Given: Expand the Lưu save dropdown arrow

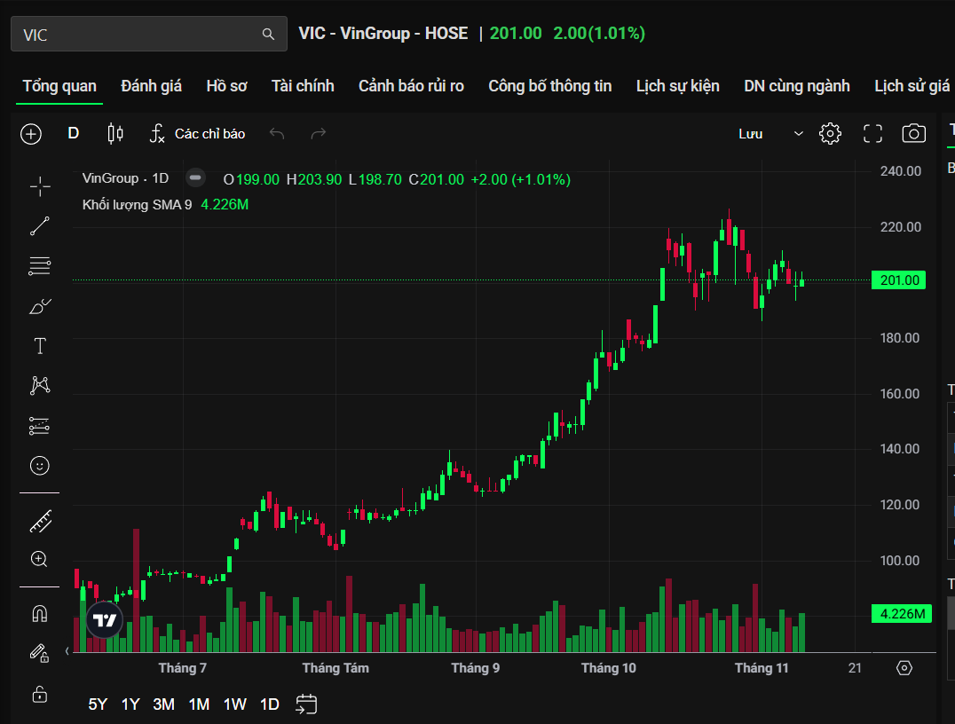Looking at the screenshot, I should [798, 134].
